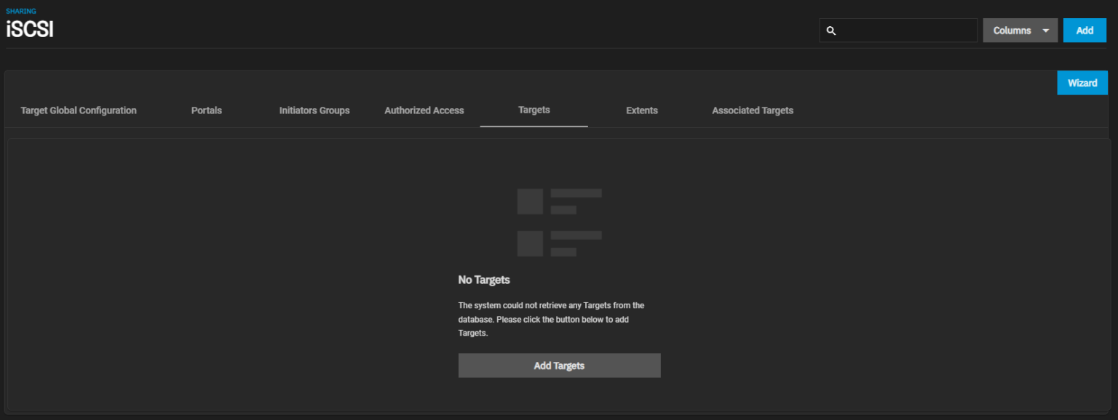Click the empty-table placeholder illustration
The width and height of the screenshot is (1118, 420).
[x=559, y=222]
